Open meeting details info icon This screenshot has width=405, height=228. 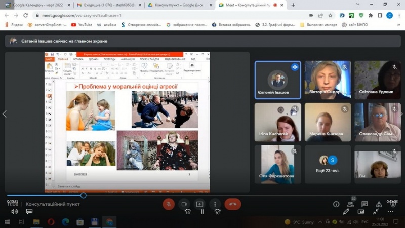coord(336,204)
